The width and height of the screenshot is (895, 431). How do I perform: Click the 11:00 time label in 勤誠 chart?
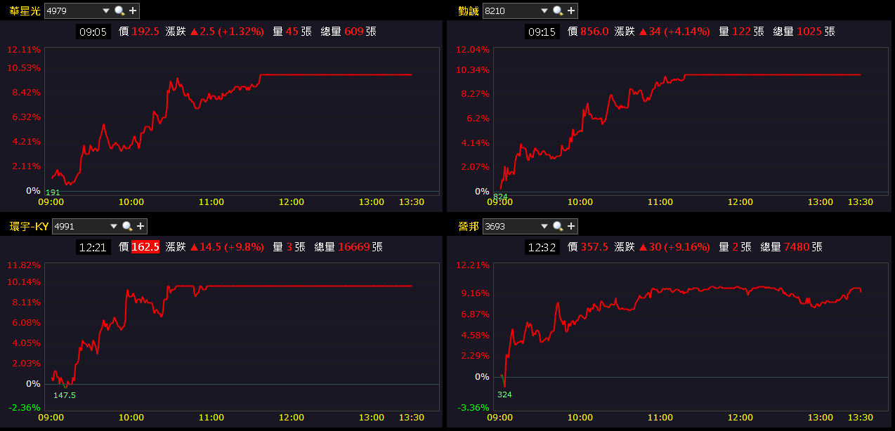coord(660,202)
